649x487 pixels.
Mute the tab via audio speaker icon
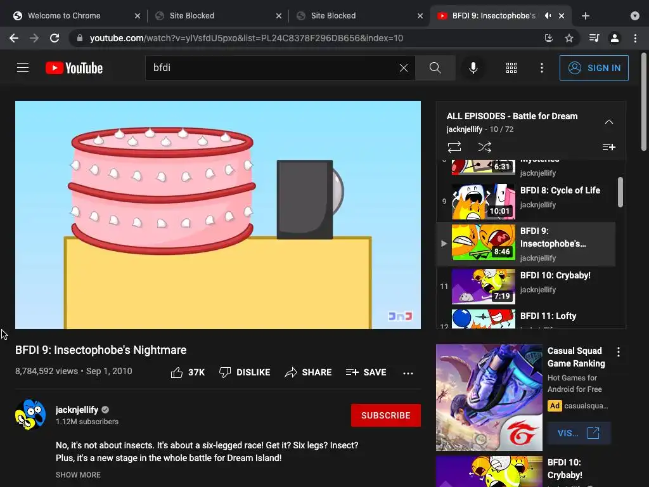(x=548, y=16)
